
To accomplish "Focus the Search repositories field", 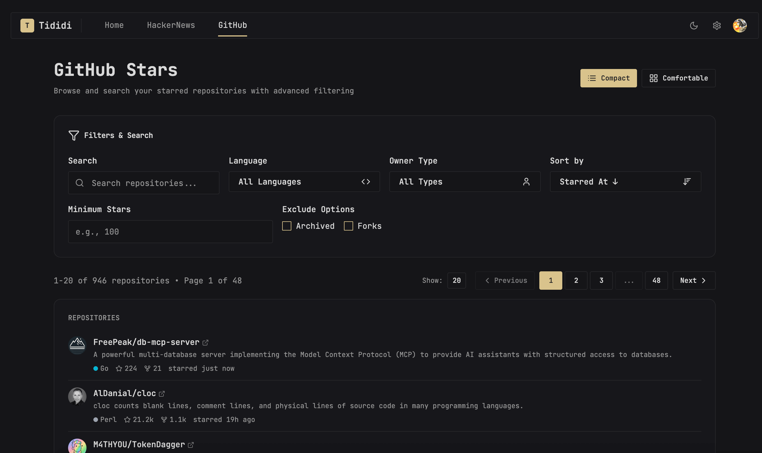I will [144, 183].
